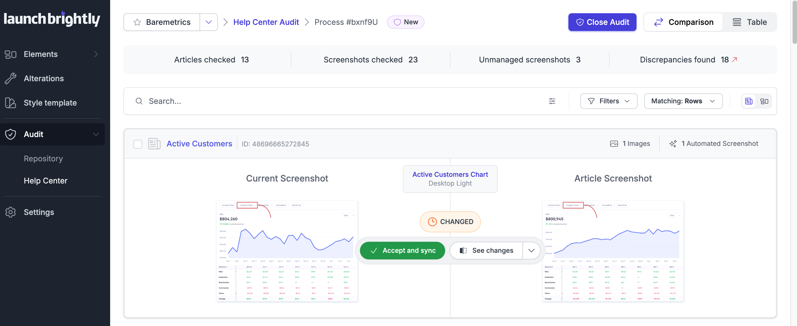Click the Discrepancies found arrow icon
797x326 pixels.
click(x=734, y=59)
